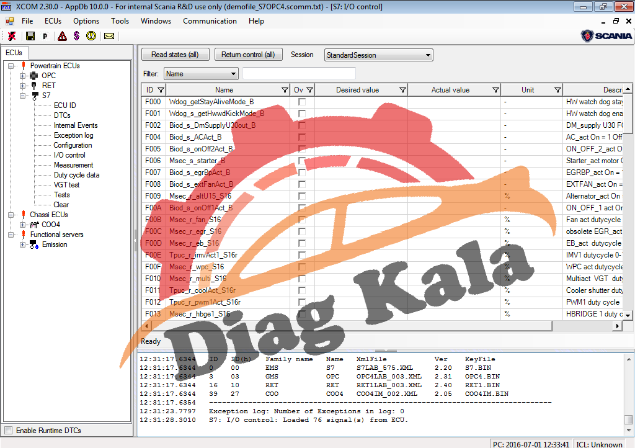The height and width of the screenshot is (448, 635).
Task: Open Exception log under S7
Action: pos(73,135)
